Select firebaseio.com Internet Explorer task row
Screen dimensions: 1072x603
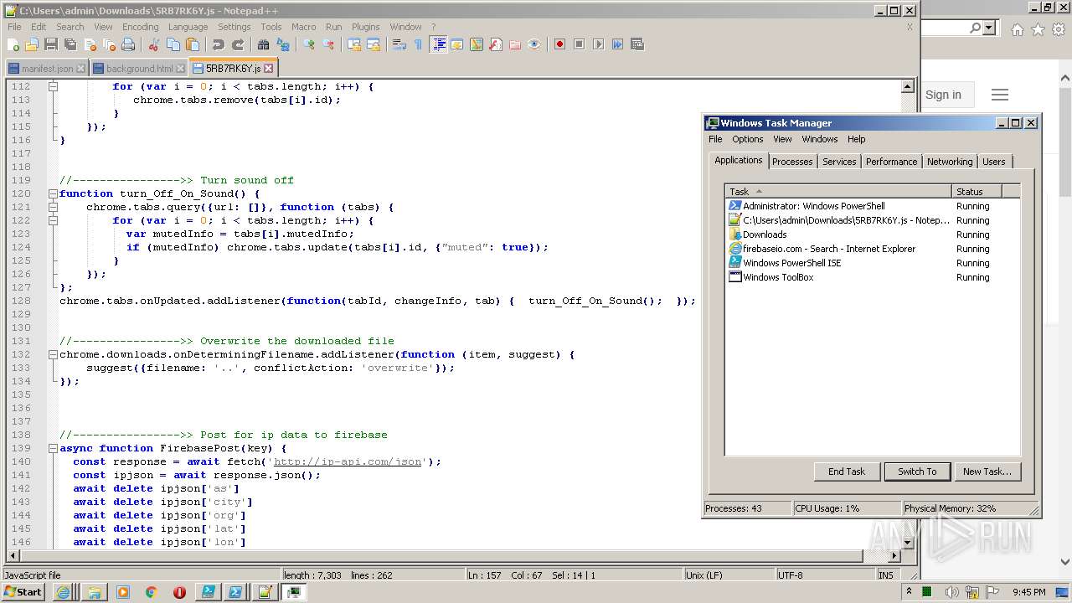coord(873,249)
